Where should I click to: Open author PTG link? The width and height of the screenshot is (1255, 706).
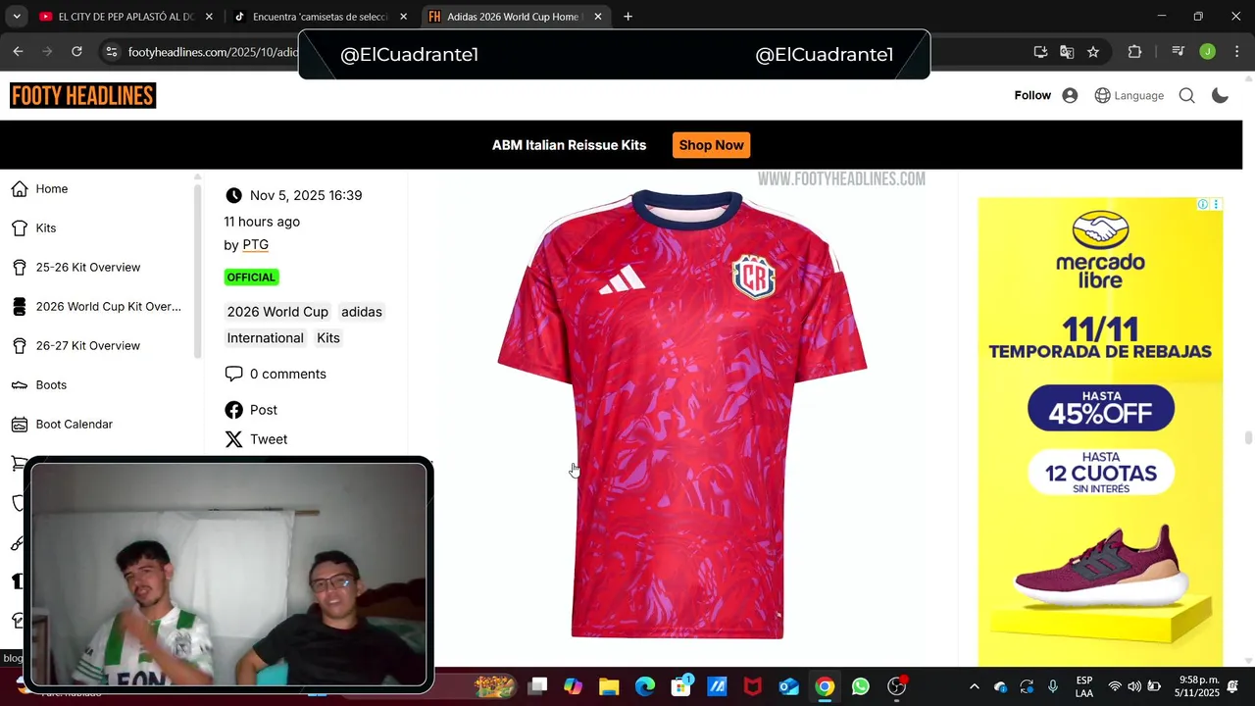255,245
